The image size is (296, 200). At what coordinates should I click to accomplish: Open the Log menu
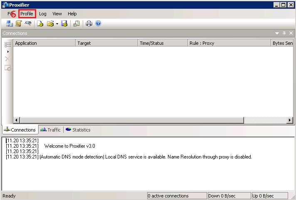click(x=43, y=14)
